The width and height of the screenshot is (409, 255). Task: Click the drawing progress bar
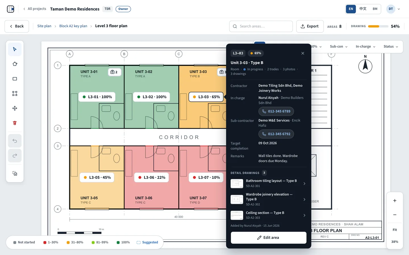[x=378, y=26]
